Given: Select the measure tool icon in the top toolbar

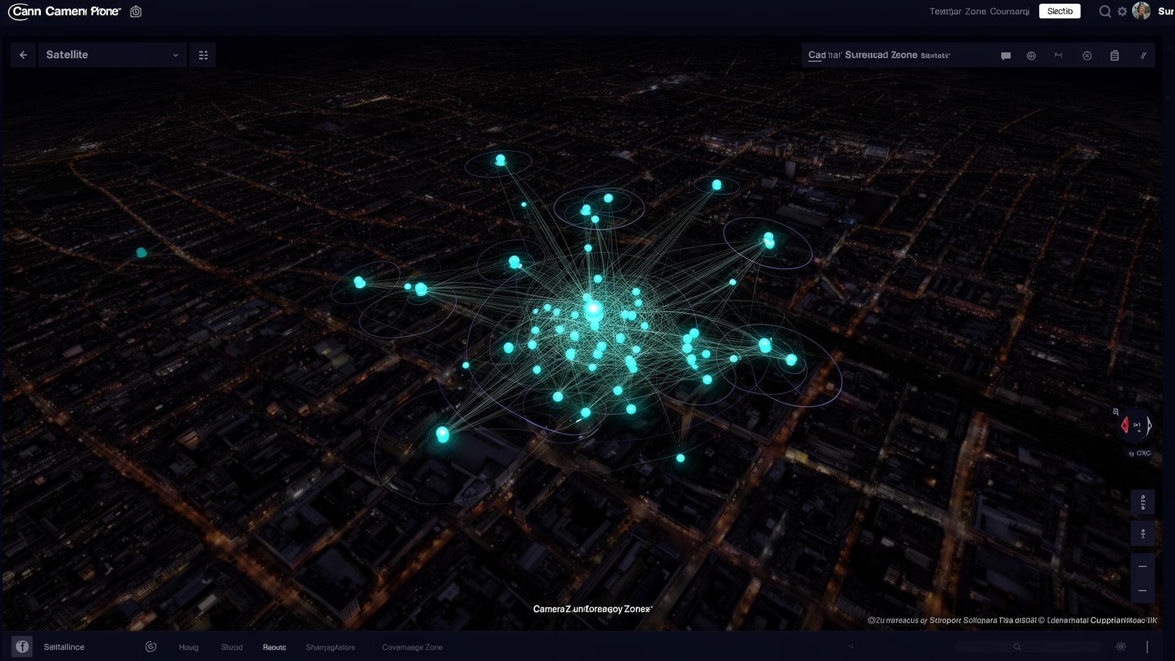Looking at the screenshot, I should tap(1059, 55).
